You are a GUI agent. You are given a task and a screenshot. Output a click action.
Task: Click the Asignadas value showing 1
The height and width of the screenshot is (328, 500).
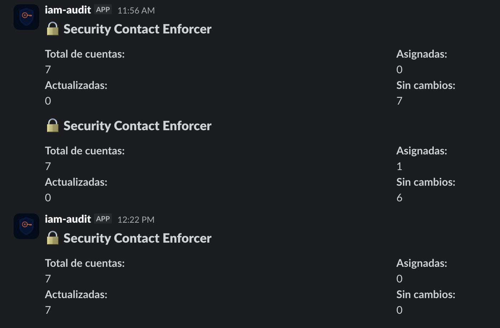[399, 166]
